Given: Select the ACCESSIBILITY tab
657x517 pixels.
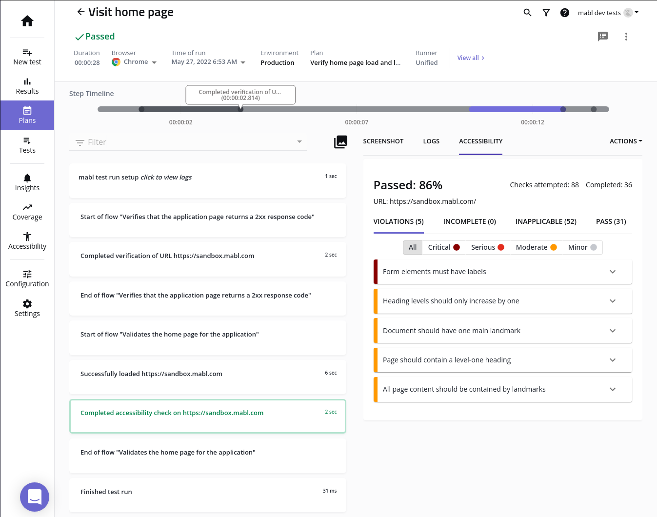Looking at the screenshot, I should click(480, 141).
